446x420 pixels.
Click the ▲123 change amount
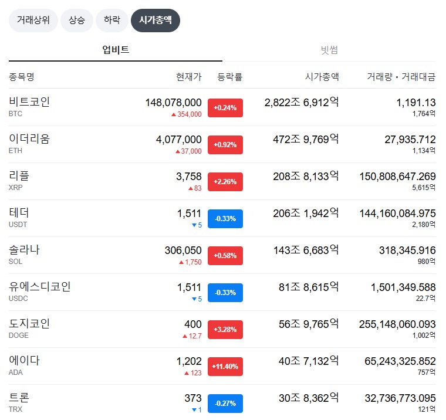pyautogui.click(x=193, y=373)
